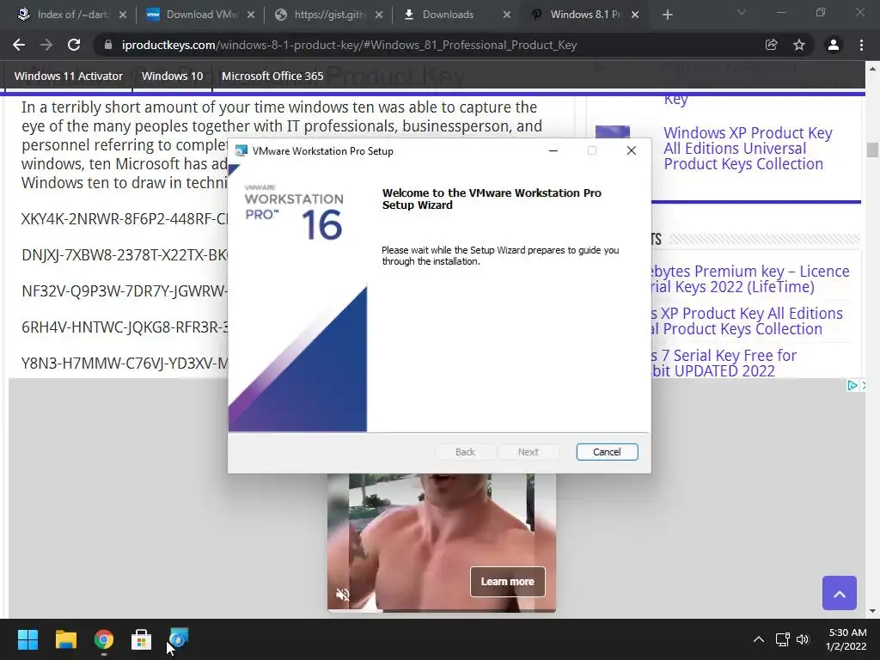Click the address bar URL
The image size is (880, 660).
(349, 45)
